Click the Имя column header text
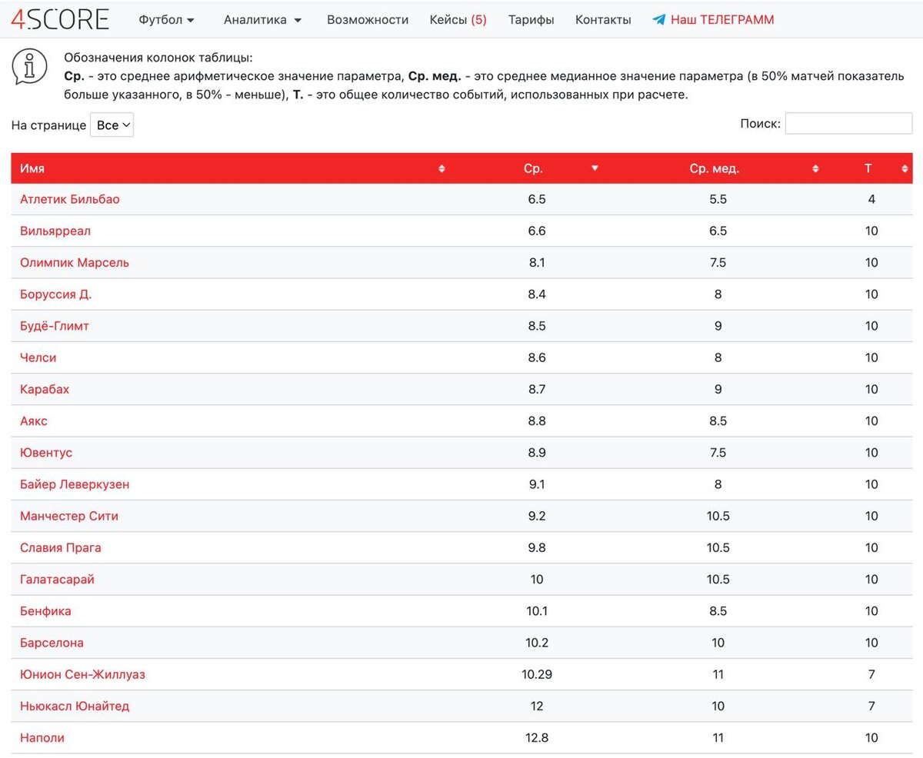Viewport: 923px width, 758px height. [32, 168]
